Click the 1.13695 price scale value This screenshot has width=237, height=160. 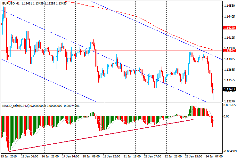(x=229, y=70)
